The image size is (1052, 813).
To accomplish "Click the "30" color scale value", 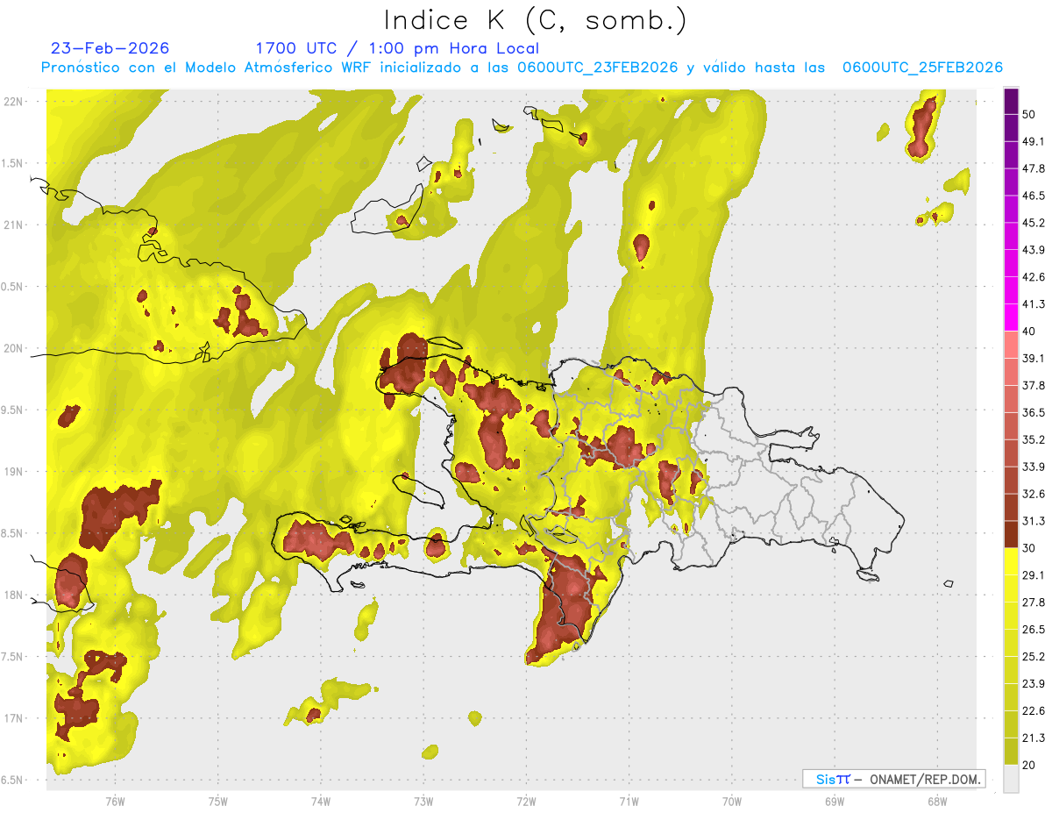I will pos(1029,548).
